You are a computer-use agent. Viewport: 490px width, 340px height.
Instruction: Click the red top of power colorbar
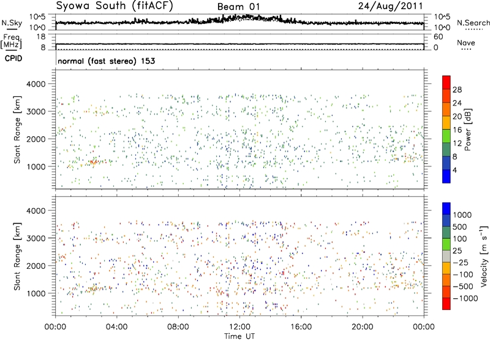(447, 82)
